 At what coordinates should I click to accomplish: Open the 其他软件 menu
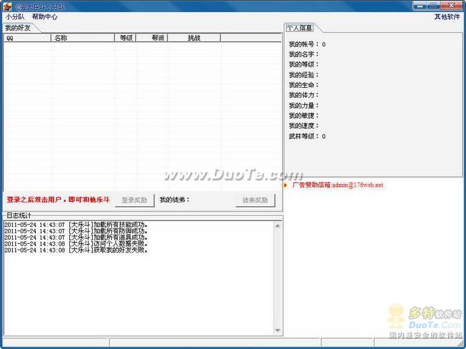447,17
